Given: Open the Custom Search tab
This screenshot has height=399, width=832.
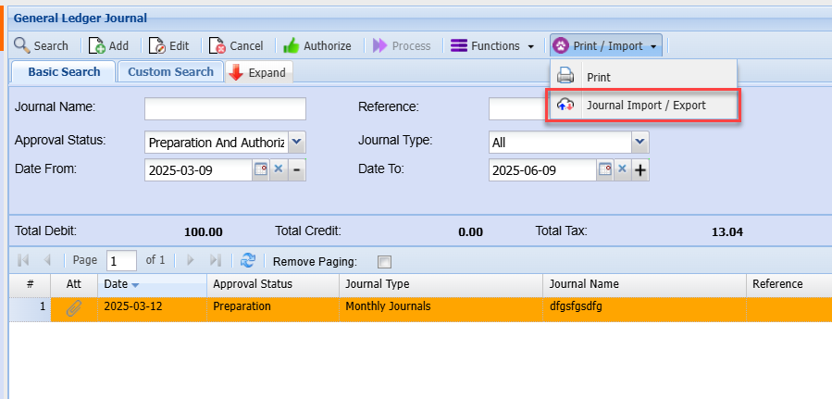Looking at the screenshot, I should pyautogui.click(x=170, y=71).
